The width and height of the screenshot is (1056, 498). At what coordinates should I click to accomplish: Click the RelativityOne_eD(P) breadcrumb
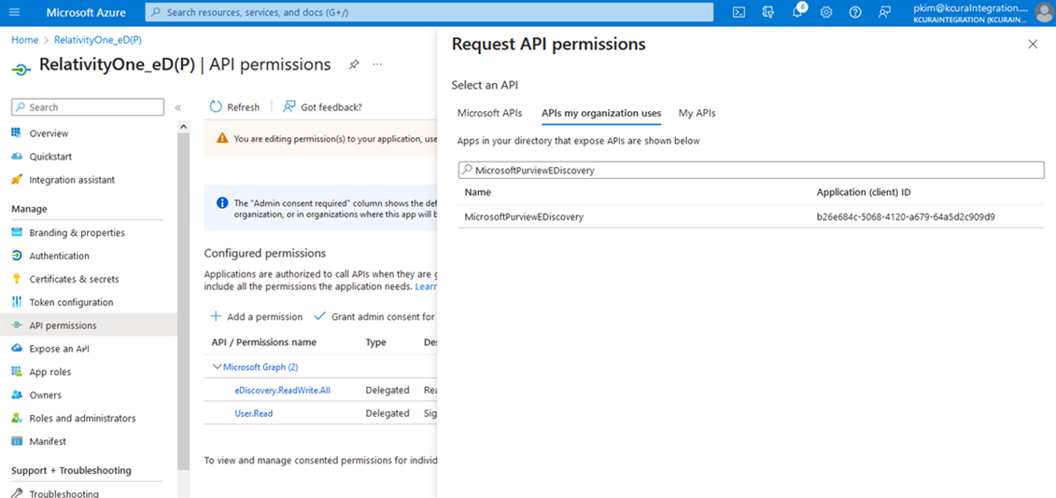(x=98, y=40)
